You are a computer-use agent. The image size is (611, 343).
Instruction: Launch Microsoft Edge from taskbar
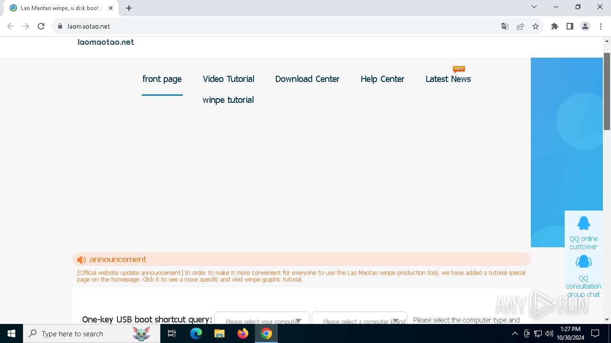196,333
